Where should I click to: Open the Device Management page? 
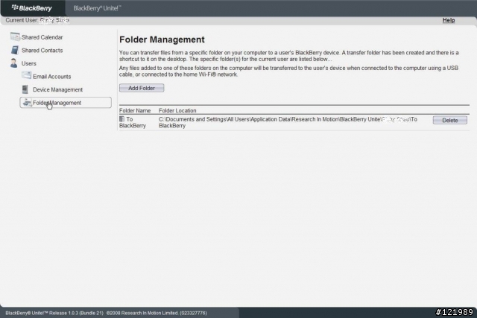pos(58,89)
